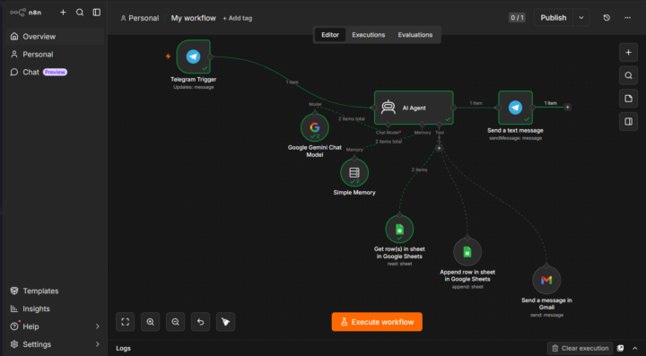This screenshot has height=356, width=646.
Task: Open the Publish dropdown arrow
Action: coord(581,18)
